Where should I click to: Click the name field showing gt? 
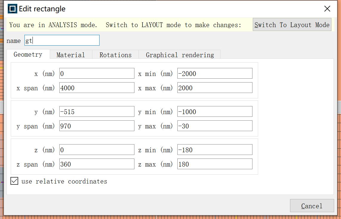[x=62, y=40]
